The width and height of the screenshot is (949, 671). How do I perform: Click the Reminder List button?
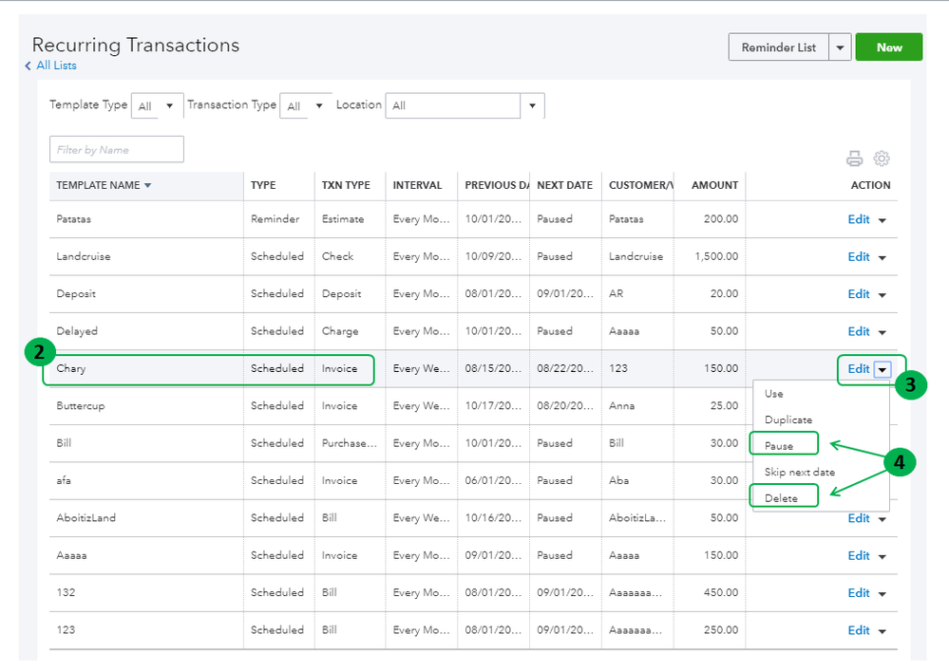[778, 47]
